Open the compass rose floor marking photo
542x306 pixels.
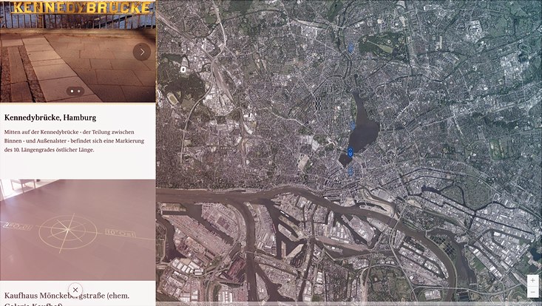click(x=78, y=230)
